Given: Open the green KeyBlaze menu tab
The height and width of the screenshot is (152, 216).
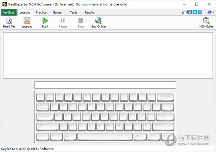Looking at the screenshot, I should point(9,12).
